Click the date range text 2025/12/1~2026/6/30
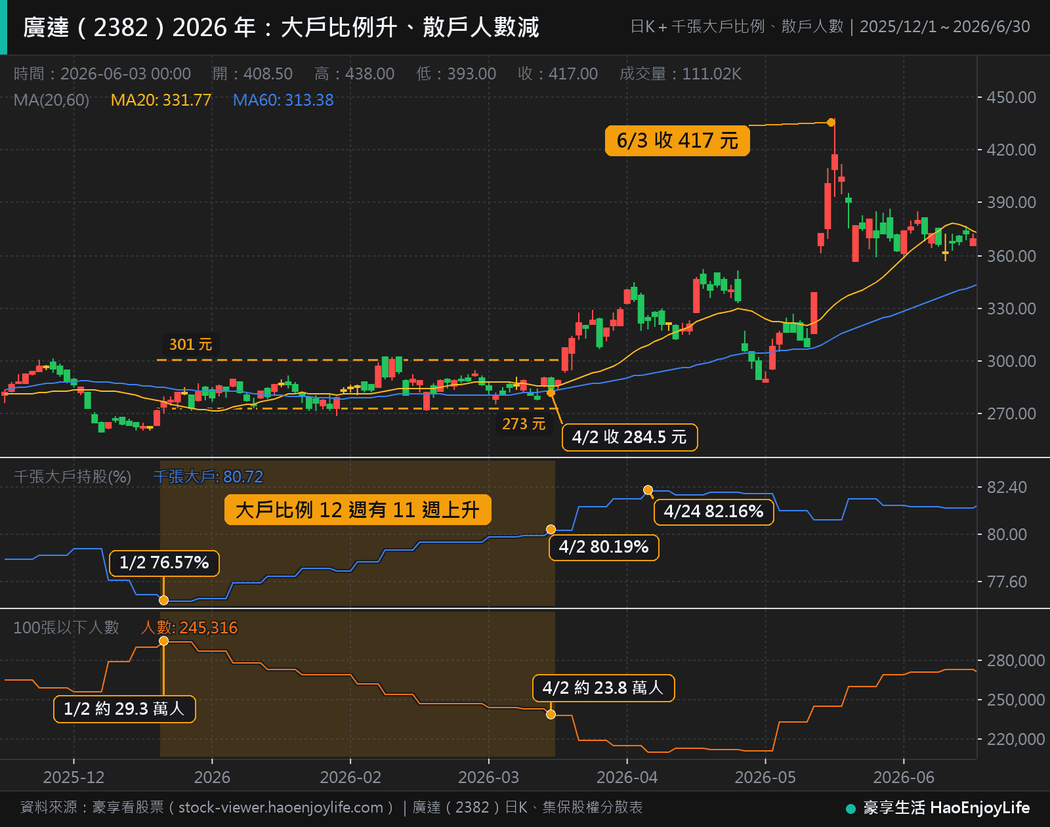The height and width of the screenshot is (827, 1050). click(944, 27)
